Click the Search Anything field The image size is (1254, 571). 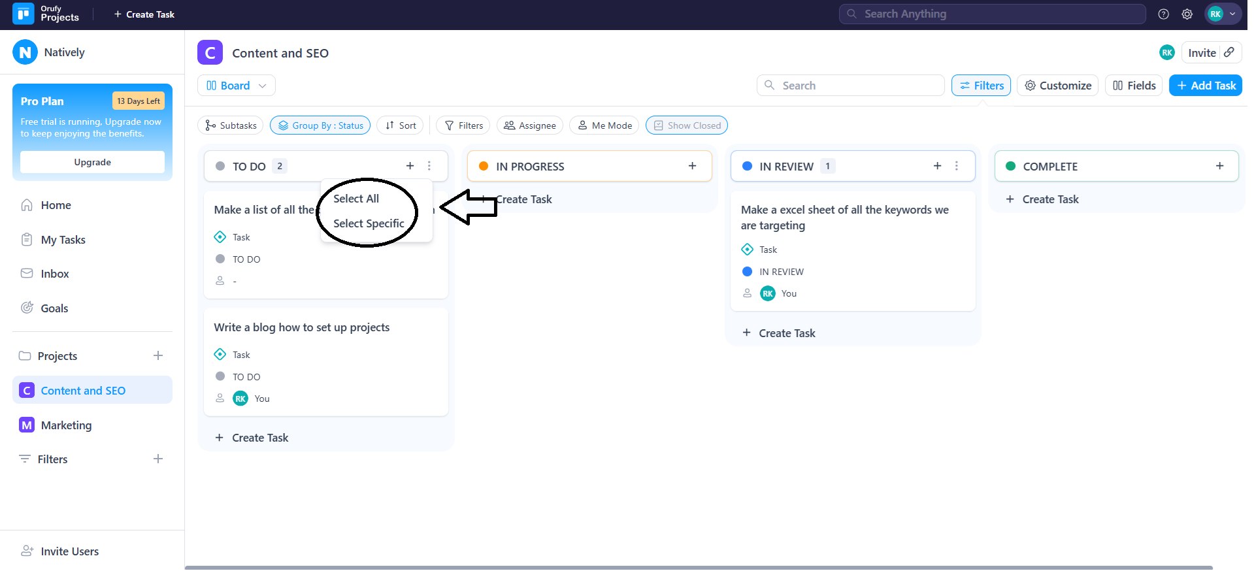(992, 14)
